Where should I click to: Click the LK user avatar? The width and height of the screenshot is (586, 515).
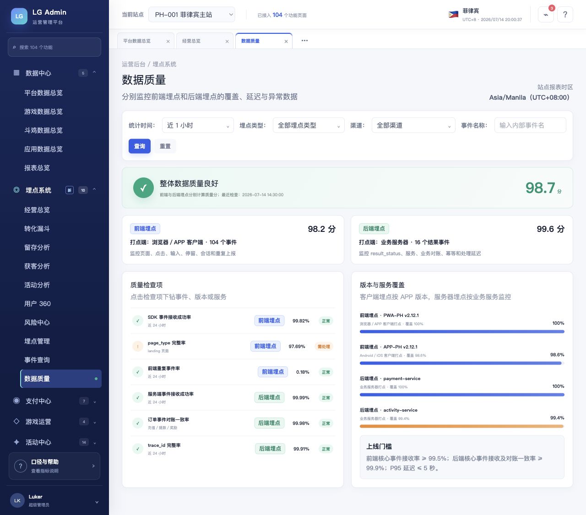[x=17, y=500]
